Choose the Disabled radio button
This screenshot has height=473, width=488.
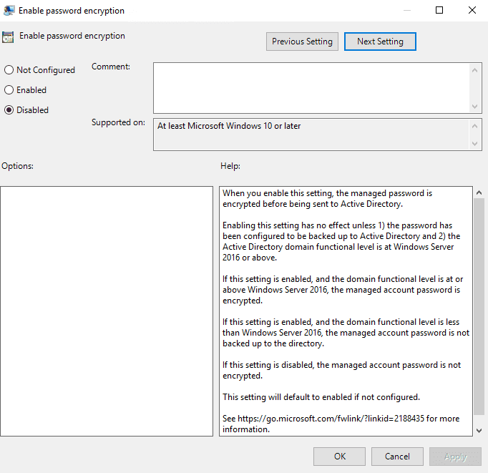[9, 110]
